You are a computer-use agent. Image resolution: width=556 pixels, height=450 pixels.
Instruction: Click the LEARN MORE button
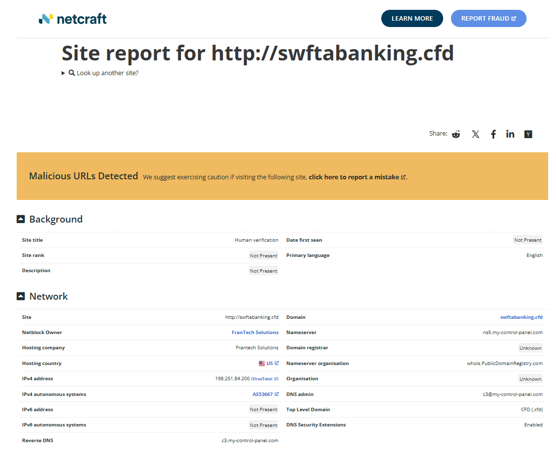(x=412, y=19)
